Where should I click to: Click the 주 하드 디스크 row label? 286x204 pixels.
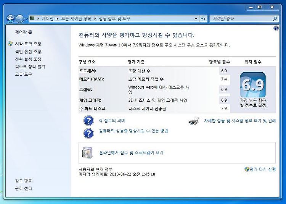pos(93,108)
